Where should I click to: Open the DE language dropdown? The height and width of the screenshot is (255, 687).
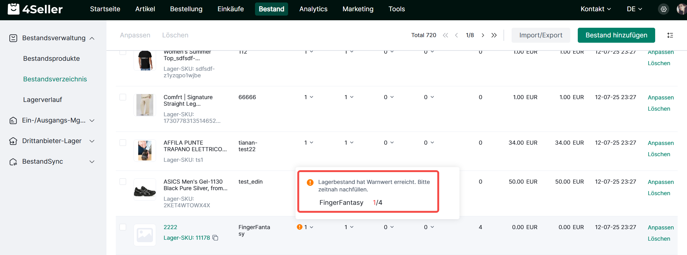click(x=634, y=9)
